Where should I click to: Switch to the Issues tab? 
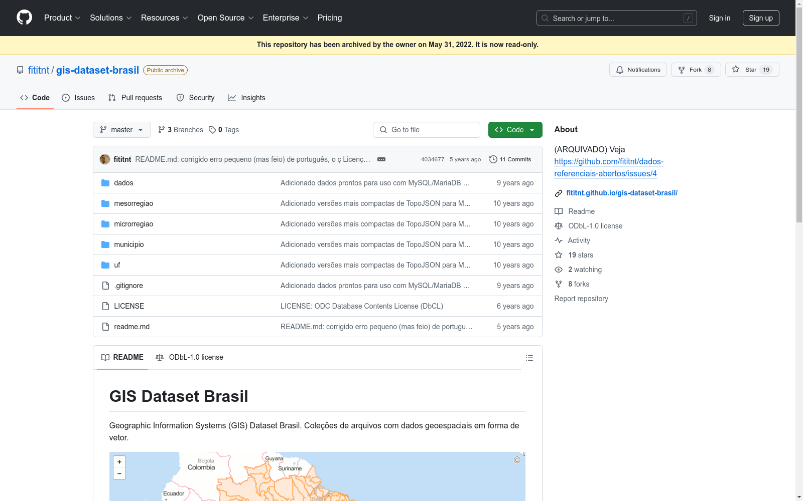pos(78,98)
